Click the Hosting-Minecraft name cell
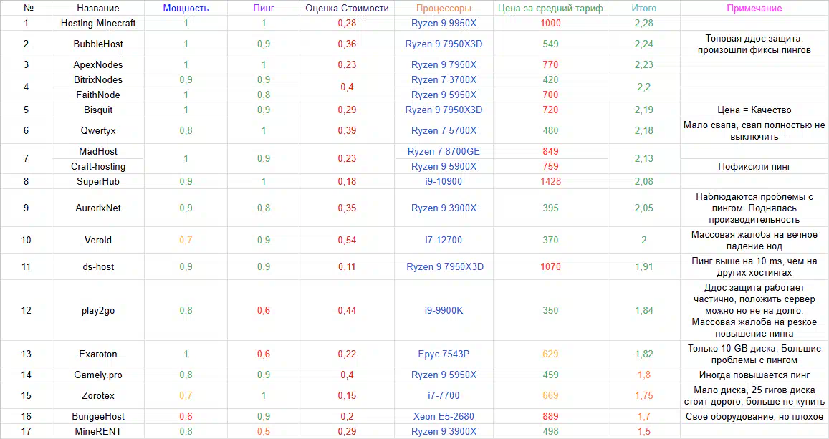The width and height of the screenshot is (829, 439). pos(98,23)
